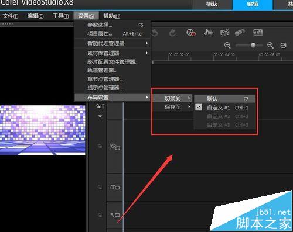This screenshot has width=293, height=232.
Task: Open the Sound Mixer waveform icon
Action: [x=209, y=33]
